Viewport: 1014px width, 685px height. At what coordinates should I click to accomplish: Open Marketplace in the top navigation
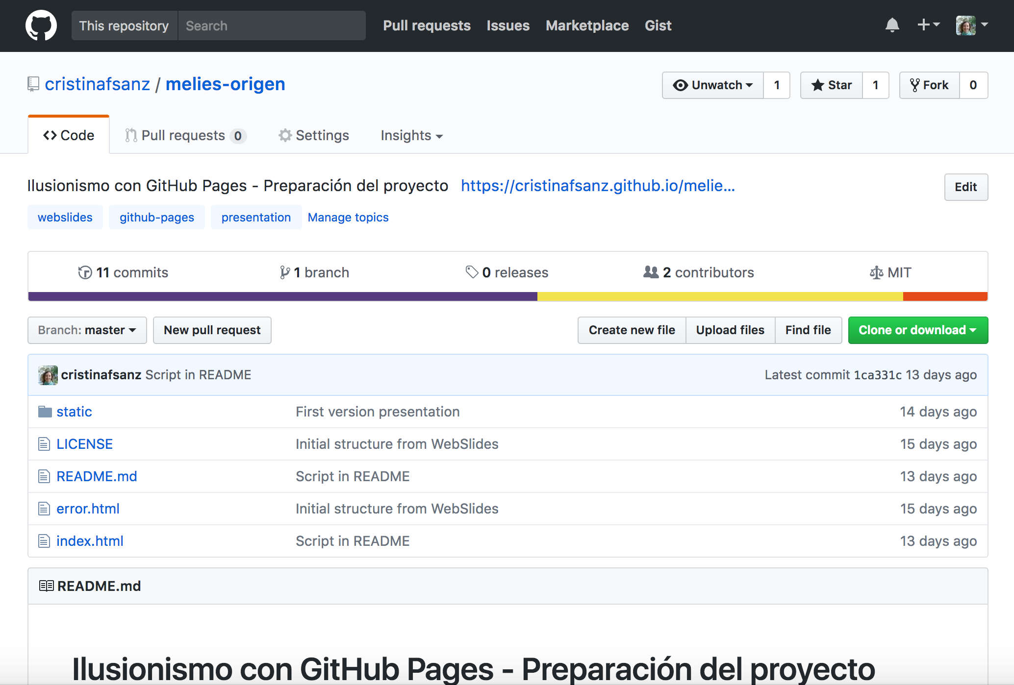click(587, 25)
